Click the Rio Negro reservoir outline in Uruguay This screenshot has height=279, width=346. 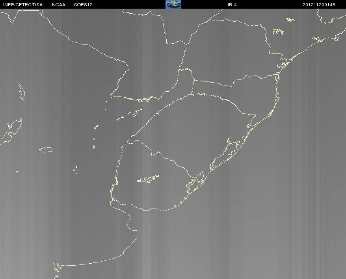pyautogui.click(x=148, y=179)
